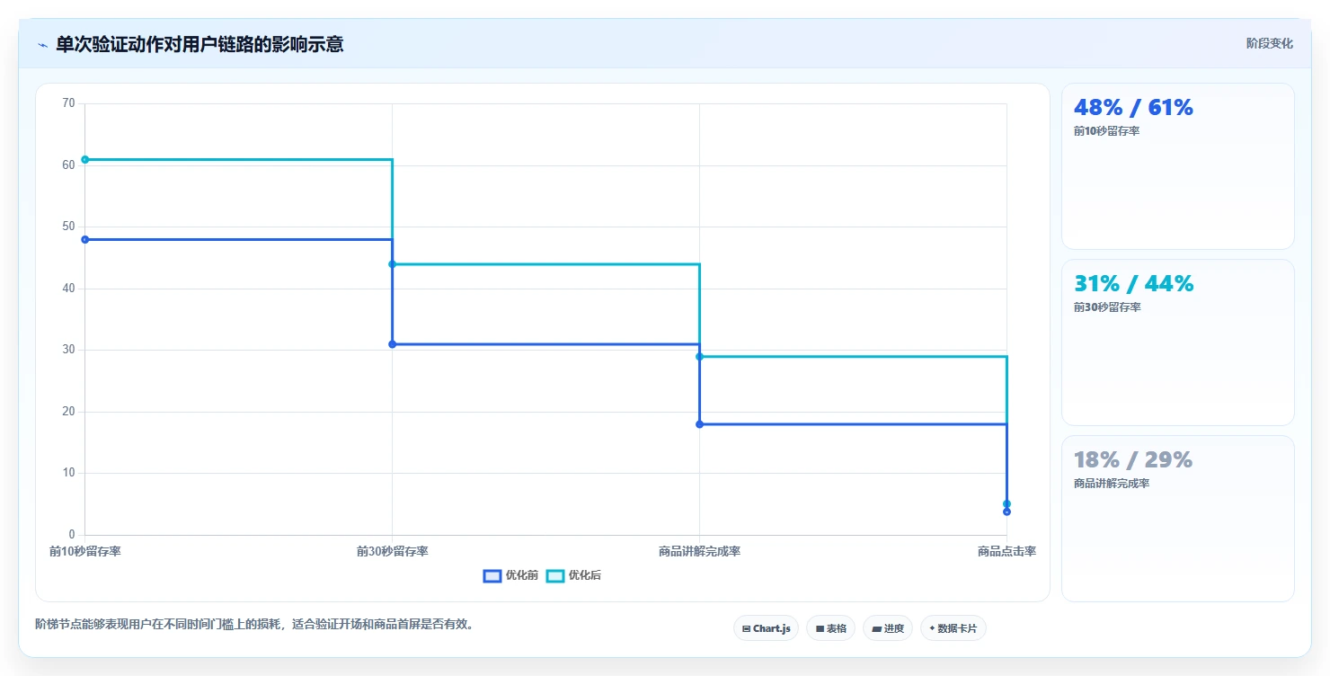This screenshot has height=676, width=1330.
Task: Click the 10 tick on the y-axis
Action: 68,473
